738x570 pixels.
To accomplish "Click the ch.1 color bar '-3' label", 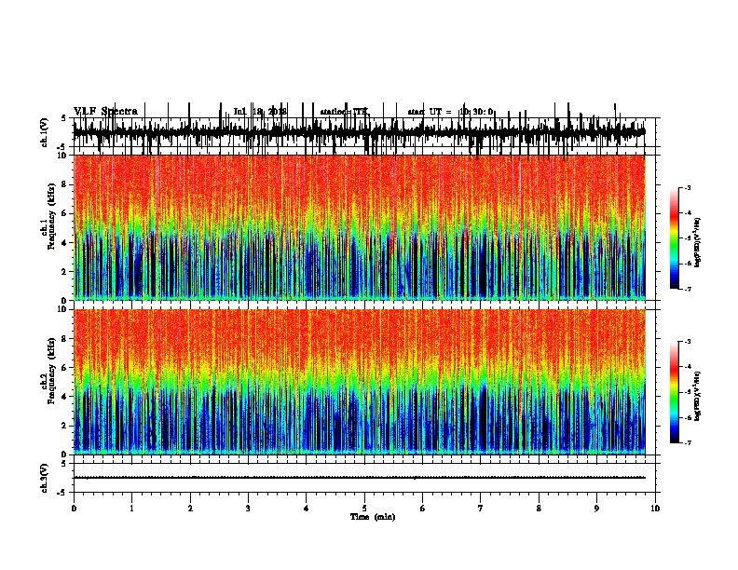I will (687, 188).
